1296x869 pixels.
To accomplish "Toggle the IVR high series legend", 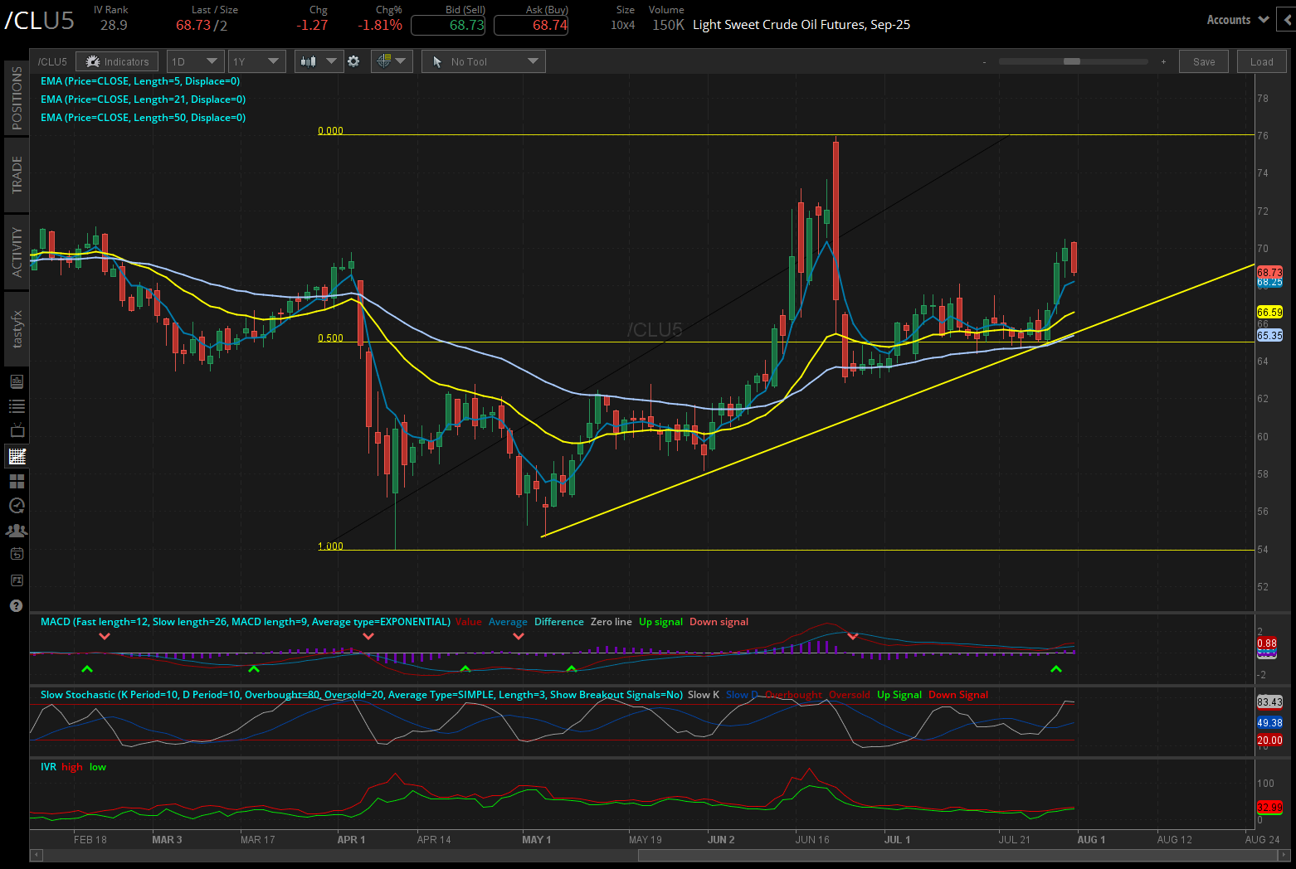I will (72, 767).
